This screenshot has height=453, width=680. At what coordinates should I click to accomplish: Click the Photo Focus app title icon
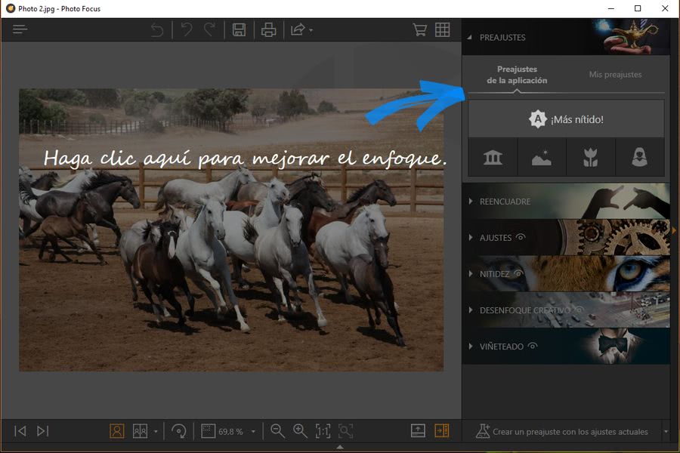tap(11, 8)
